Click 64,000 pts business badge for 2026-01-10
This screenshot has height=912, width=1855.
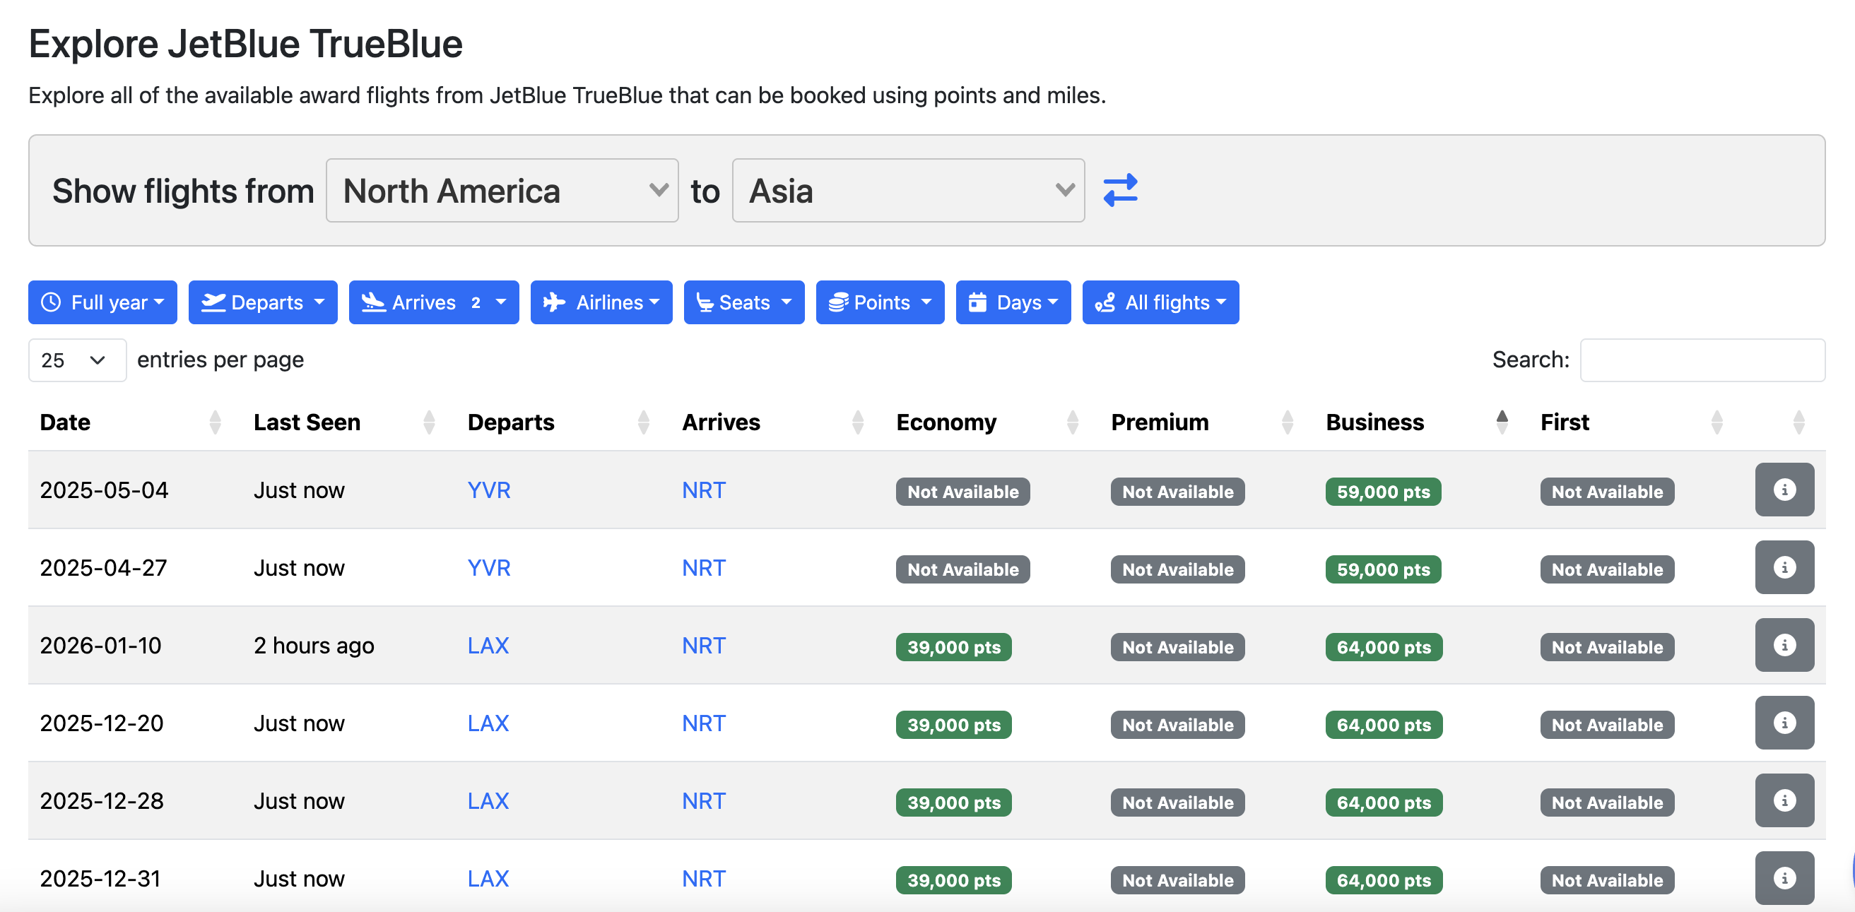point(1384,647)
